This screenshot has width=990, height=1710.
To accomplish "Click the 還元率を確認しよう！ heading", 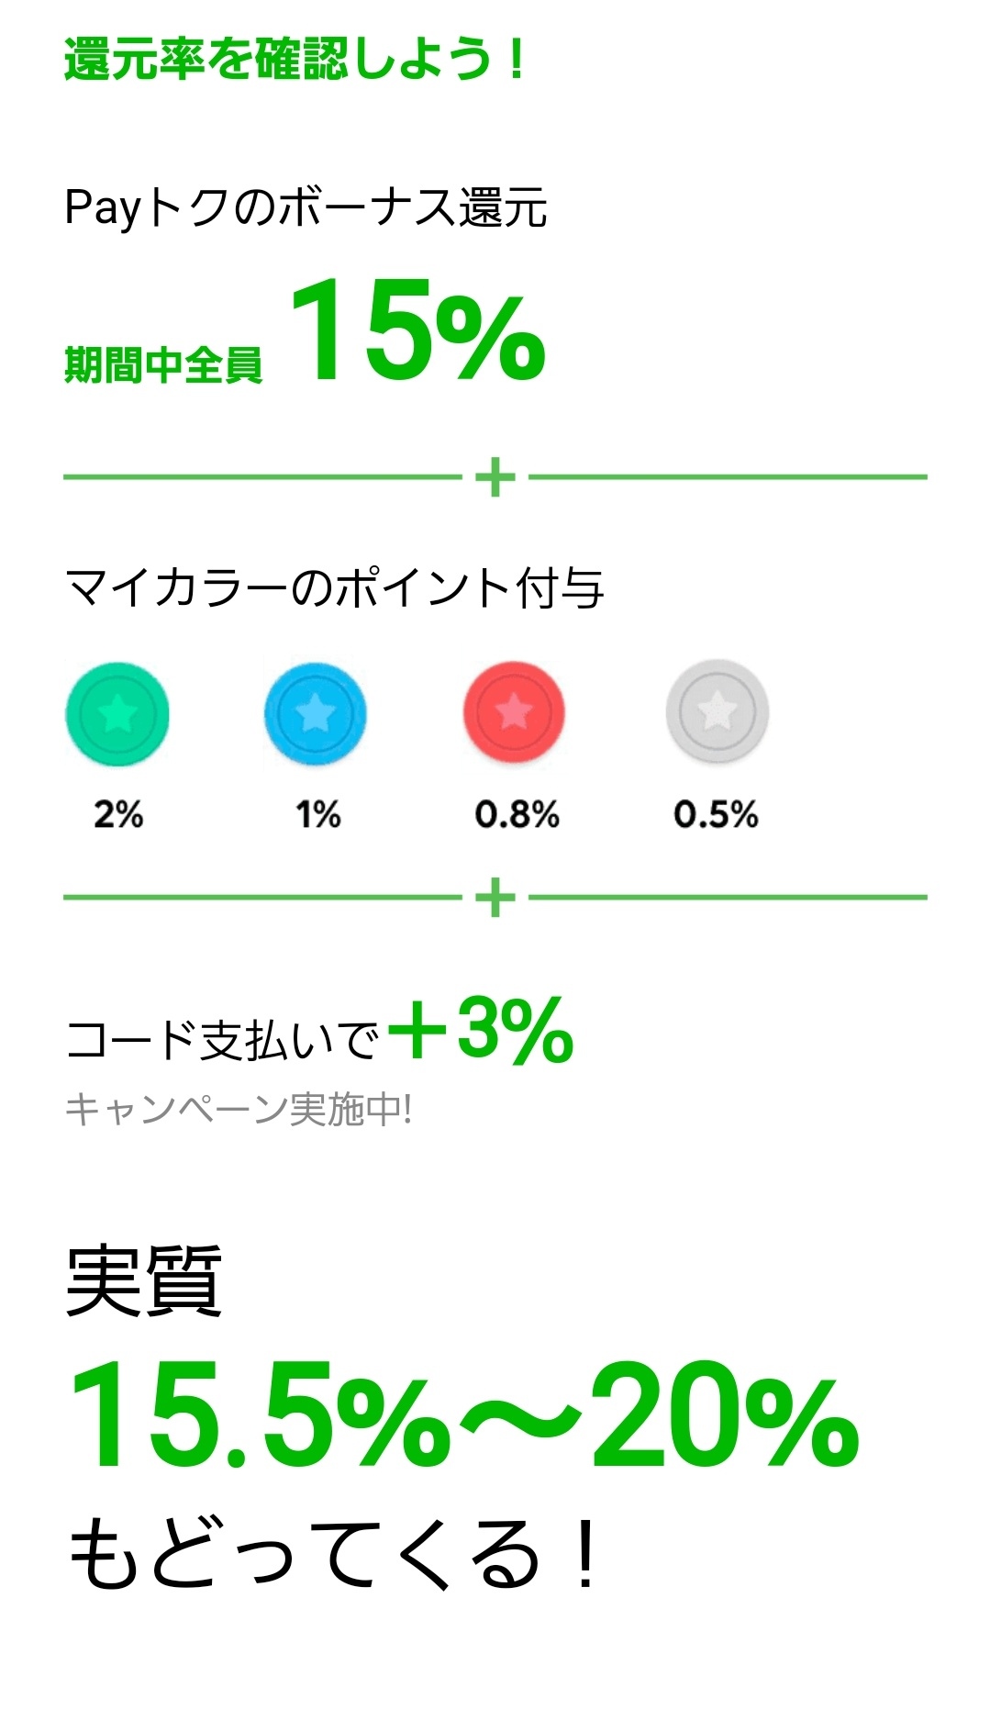I will pos(294,61).
